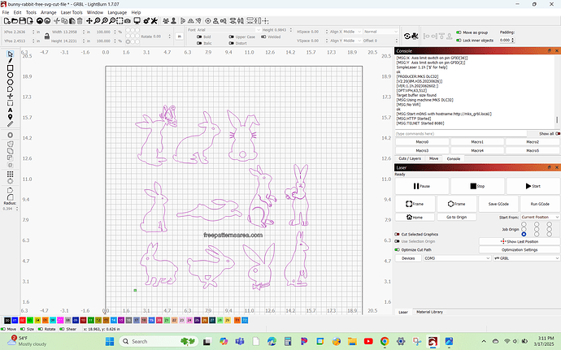
Task: Select the Create Text tool
Action: [10, 110]
